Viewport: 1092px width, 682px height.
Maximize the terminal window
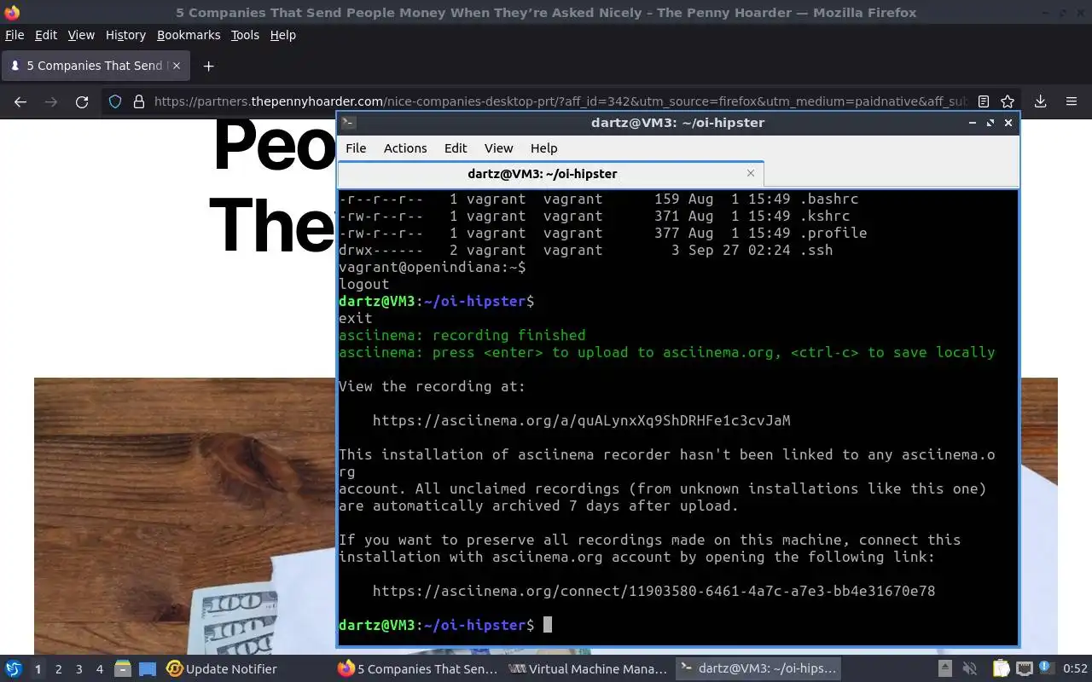click(x=990, y=123)
